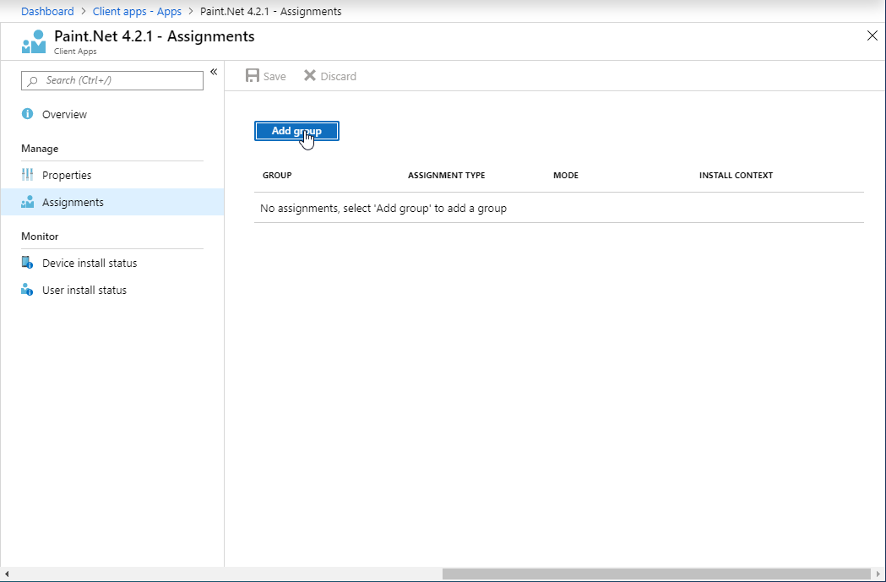
Task: Select User install status
Action: (x=84, y=290)
